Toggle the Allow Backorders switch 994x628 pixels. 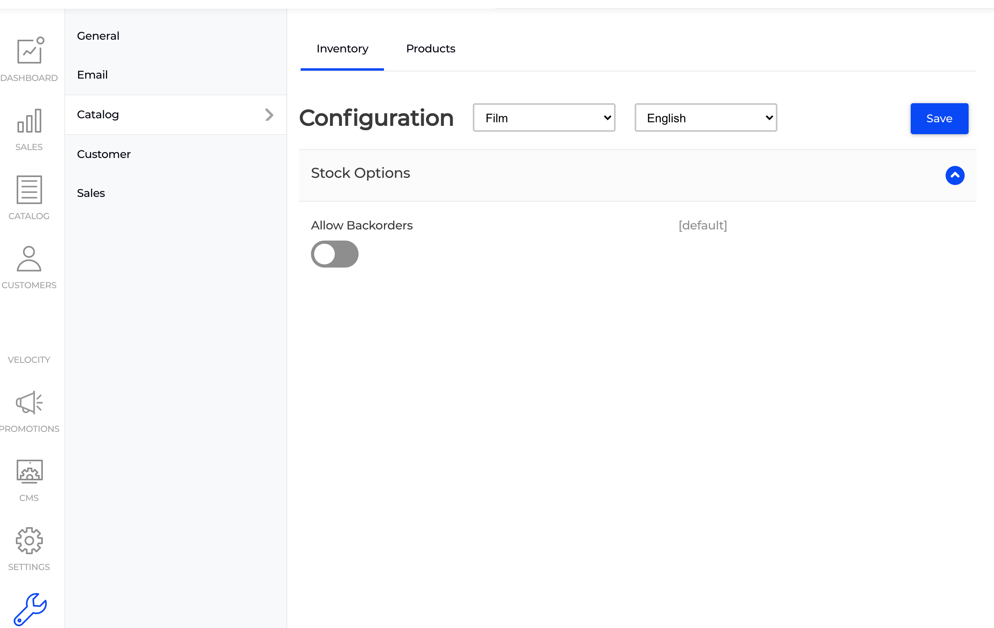334,254
